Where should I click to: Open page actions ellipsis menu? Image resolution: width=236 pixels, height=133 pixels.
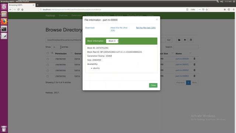(x=200, y=10)
